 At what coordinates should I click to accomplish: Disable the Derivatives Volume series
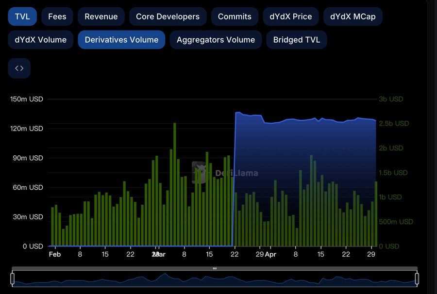[121, 39]
